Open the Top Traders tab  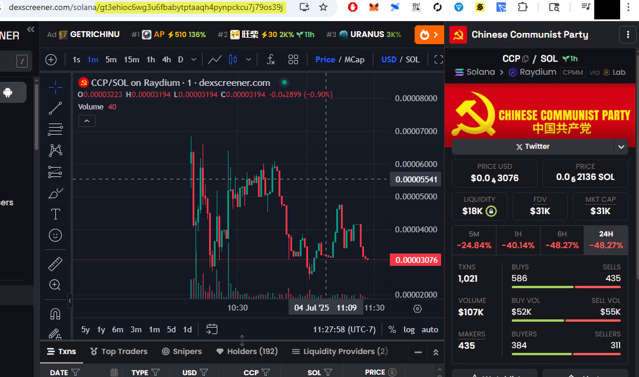(118, 351)
